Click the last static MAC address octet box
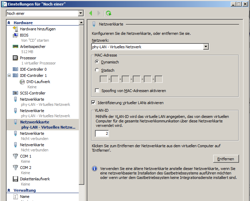The width and height of the screenshot is (250, 201). click(159, 79)
